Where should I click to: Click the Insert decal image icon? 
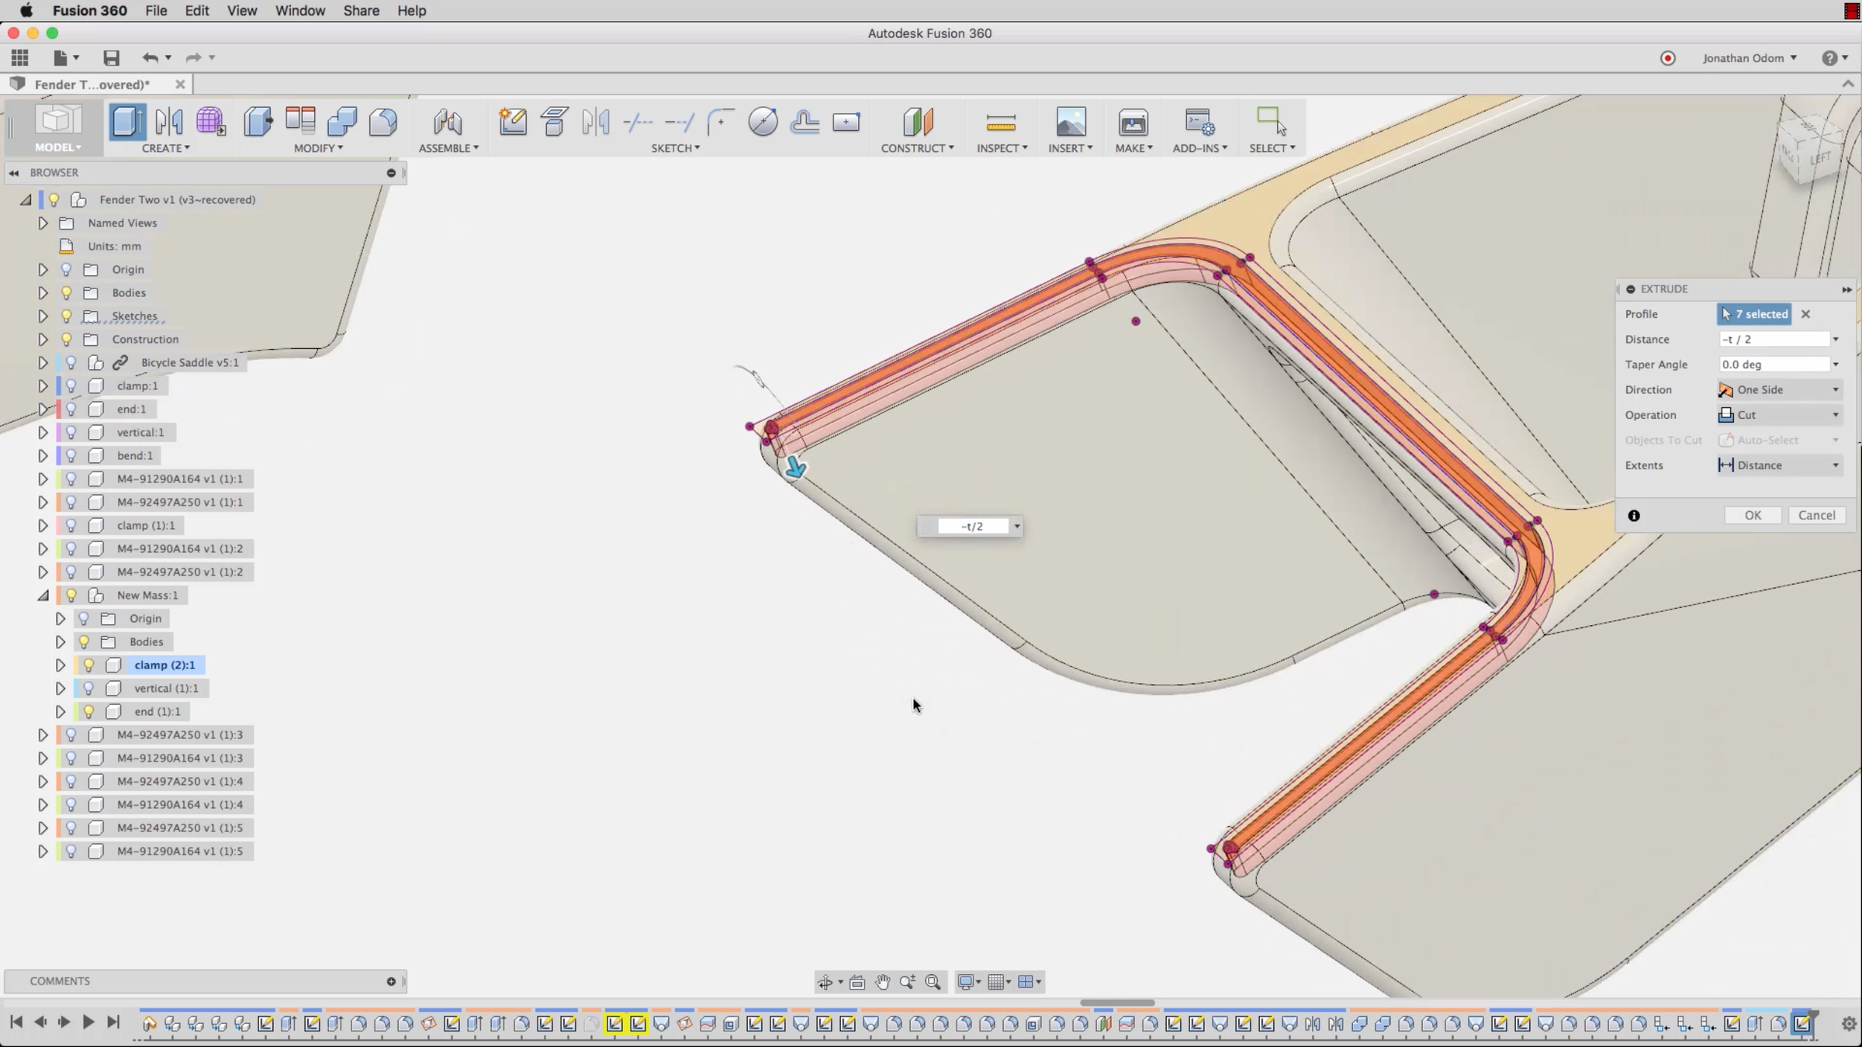[x=1071, y=122]
